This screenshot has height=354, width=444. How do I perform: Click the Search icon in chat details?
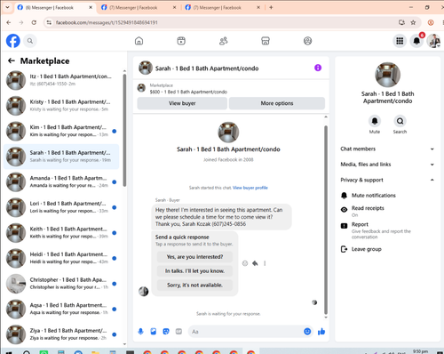coord(400,121)
